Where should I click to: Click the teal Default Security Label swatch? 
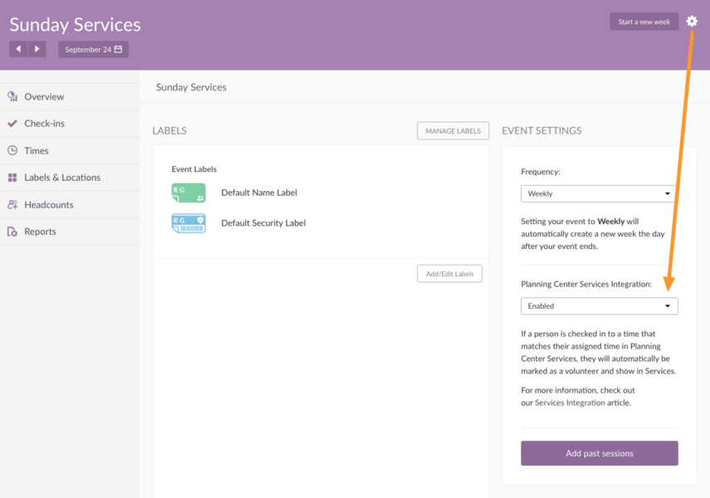pyautogui.click(x=189, y=222)
